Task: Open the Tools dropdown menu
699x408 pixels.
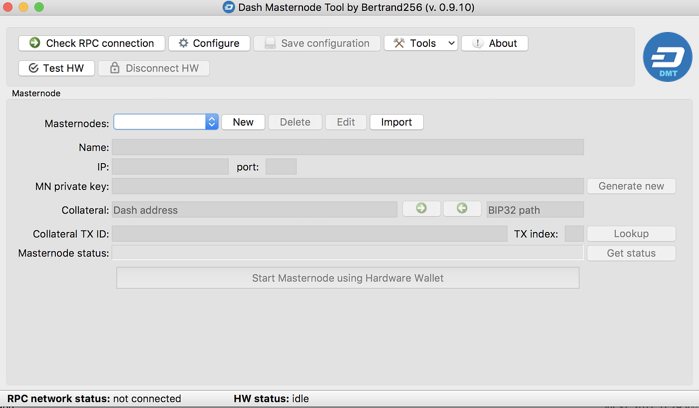Action: pyautogui.click(x=421, y=43)
